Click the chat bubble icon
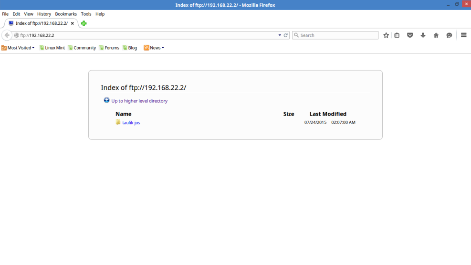This screenshot has width=471, height=265. coord(449,35)
